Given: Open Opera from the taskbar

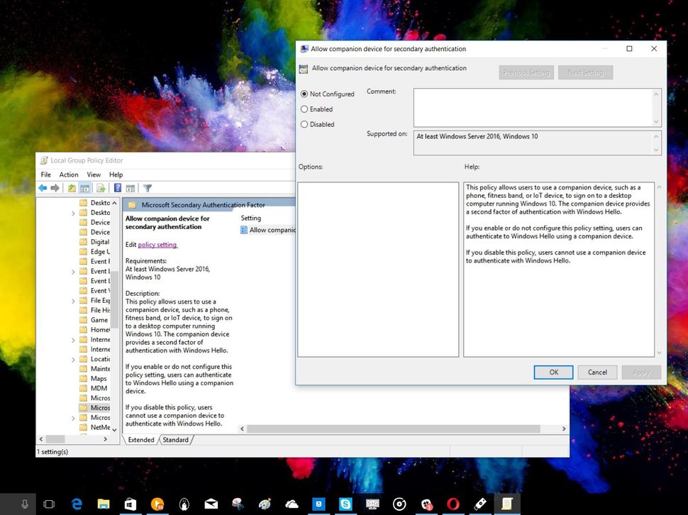Looking at the screenshot, I should [x=453, y=504].
